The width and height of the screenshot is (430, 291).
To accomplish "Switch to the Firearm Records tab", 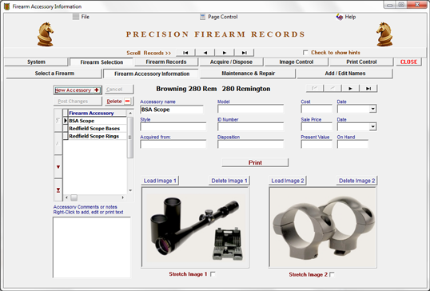I will [x=166, y=62].
